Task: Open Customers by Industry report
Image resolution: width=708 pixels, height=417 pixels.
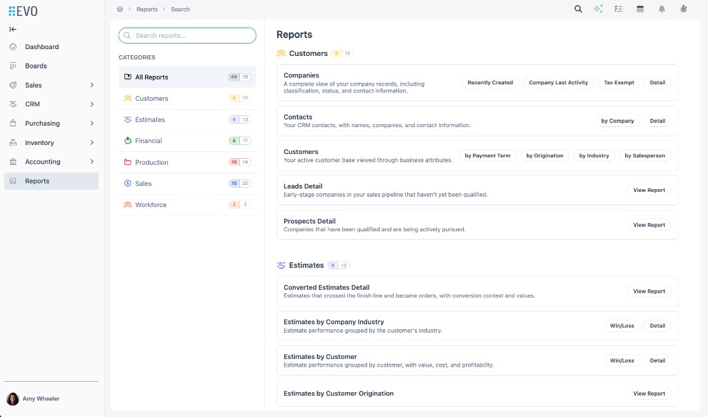Action: click(x=594, y=155)
